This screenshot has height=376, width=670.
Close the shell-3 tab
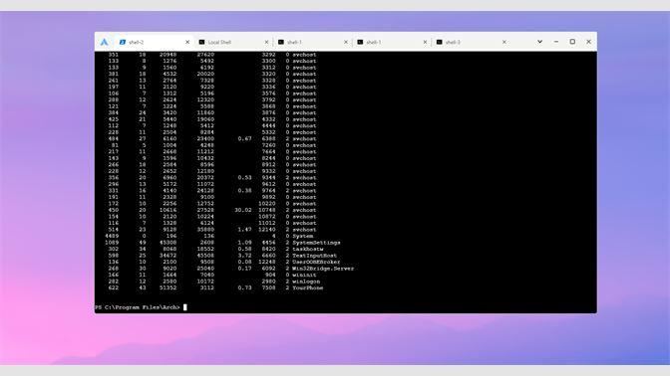pyautogui.click(x=504, y=42)
